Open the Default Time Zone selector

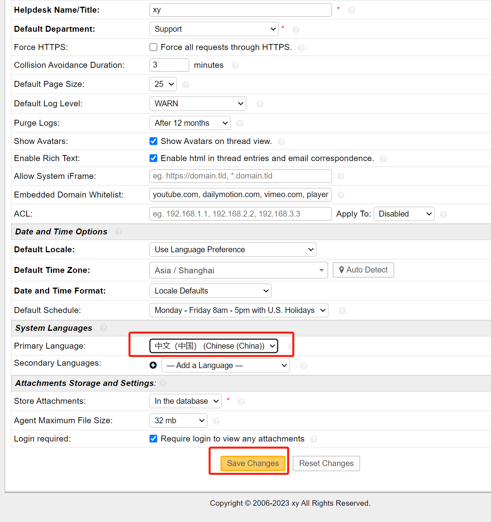point(238,271)
